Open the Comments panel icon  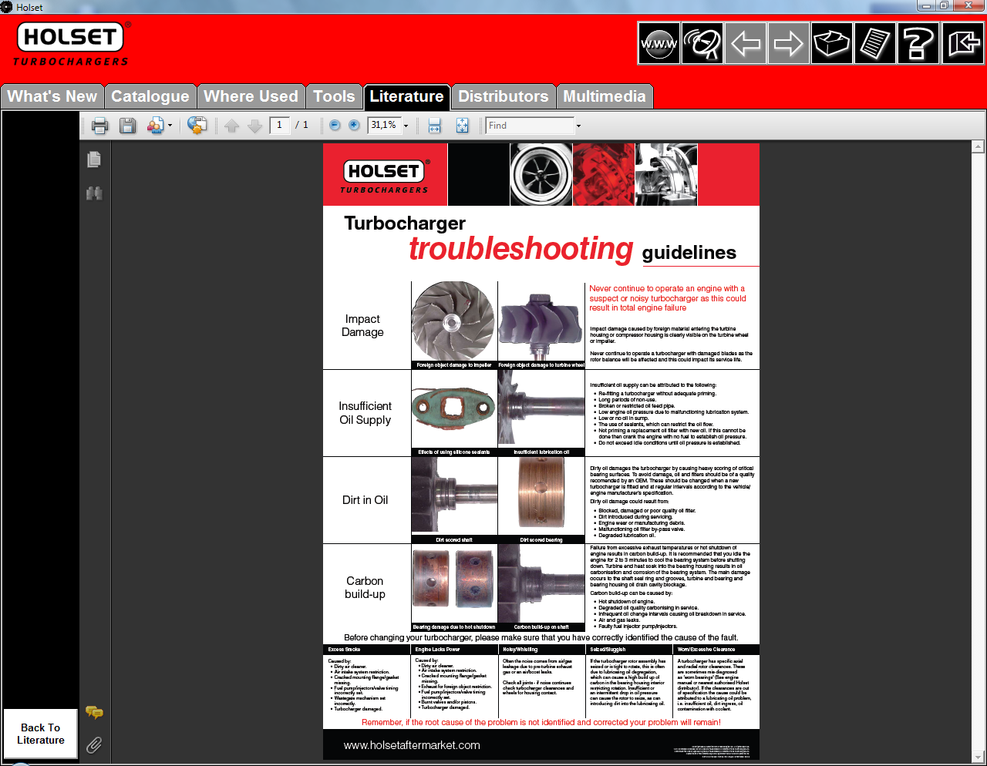[94, 712]
